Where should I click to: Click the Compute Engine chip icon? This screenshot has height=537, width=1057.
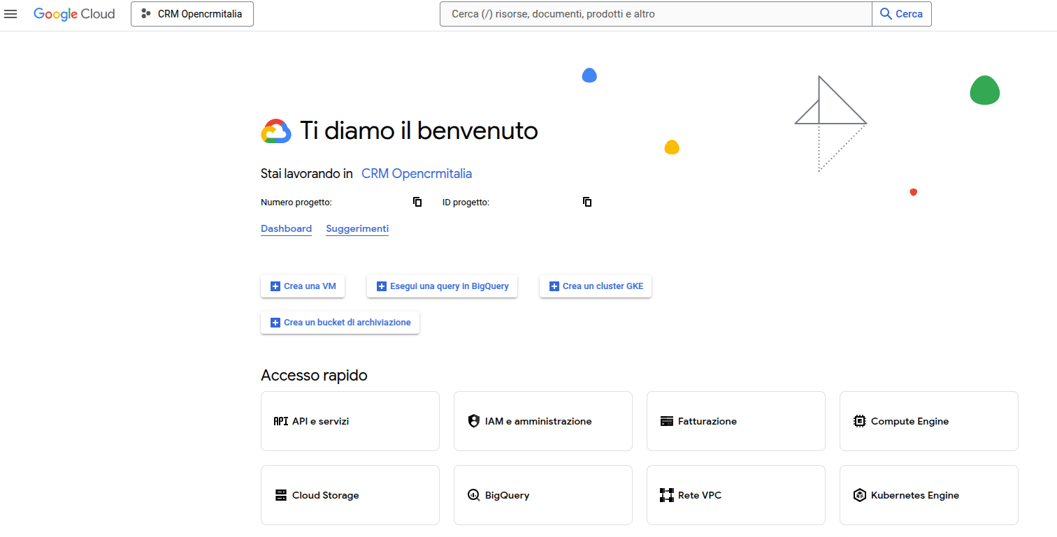[x=859, y=421]
